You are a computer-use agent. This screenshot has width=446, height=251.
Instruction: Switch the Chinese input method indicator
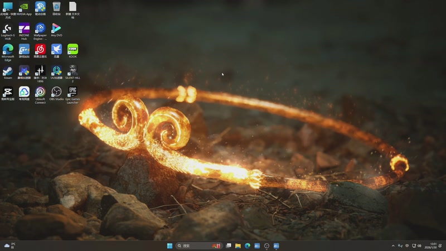(x=407, y=245)
